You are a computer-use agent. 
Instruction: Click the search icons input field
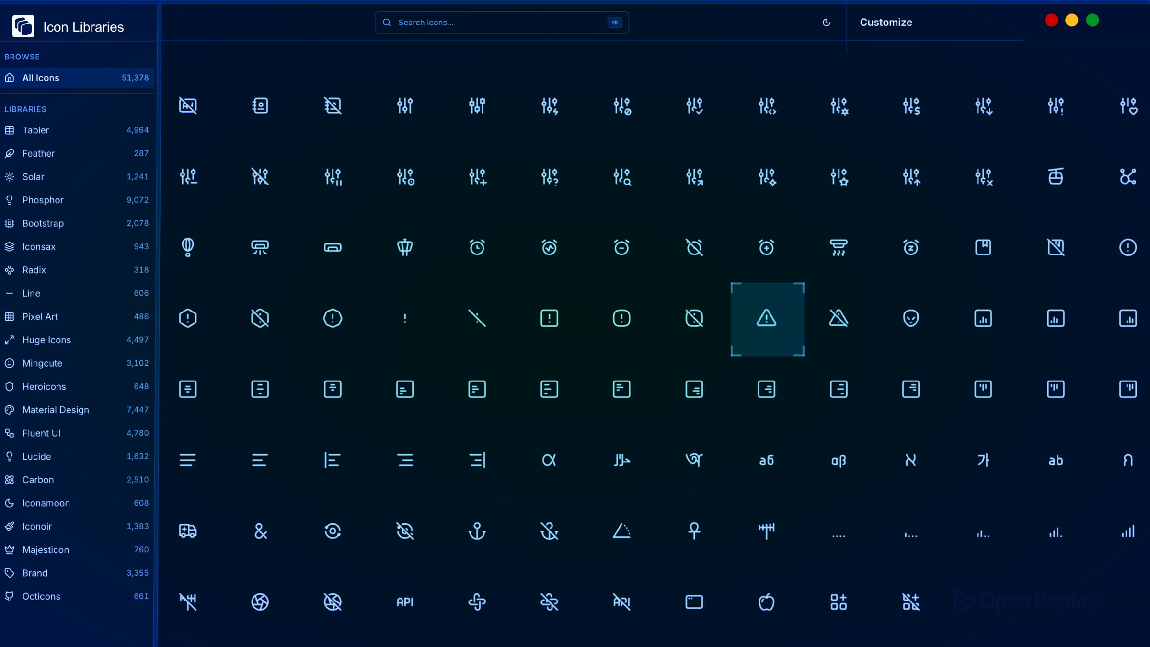coord(501,22)
